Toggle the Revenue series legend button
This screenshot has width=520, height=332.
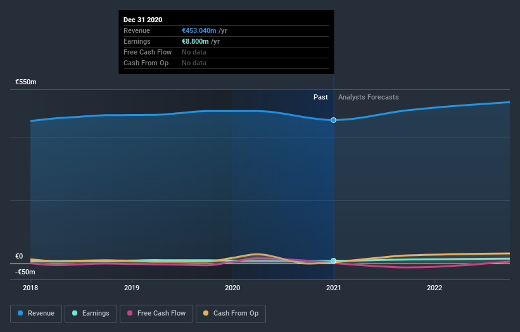tap(36, 314)
